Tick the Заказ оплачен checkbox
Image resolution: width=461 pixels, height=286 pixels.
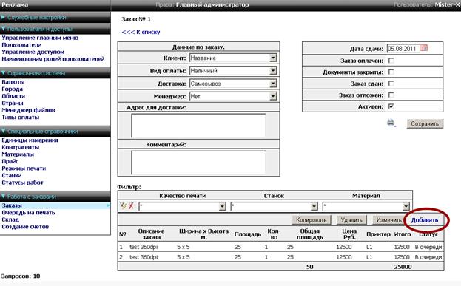click(x=391, y=61)
